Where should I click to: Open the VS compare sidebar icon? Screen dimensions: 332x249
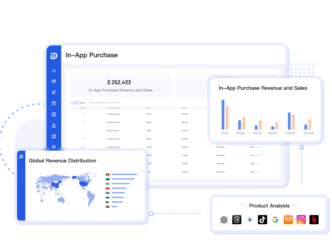point(54,114)
